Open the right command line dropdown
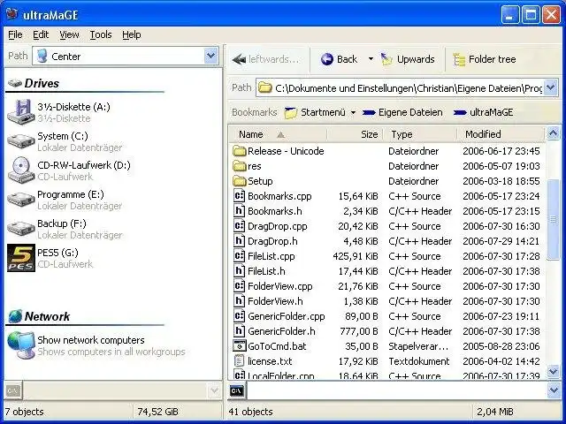The width and height of the screenshot is (566, 424). 555,390
